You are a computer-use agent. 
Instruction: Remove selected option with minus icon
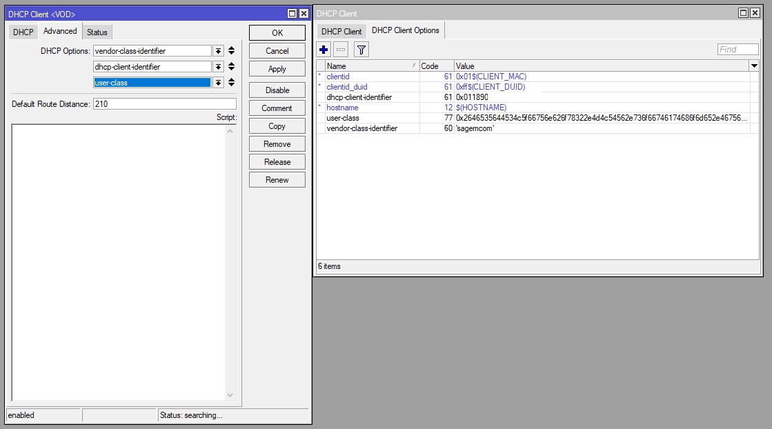(x=341, y=50)
